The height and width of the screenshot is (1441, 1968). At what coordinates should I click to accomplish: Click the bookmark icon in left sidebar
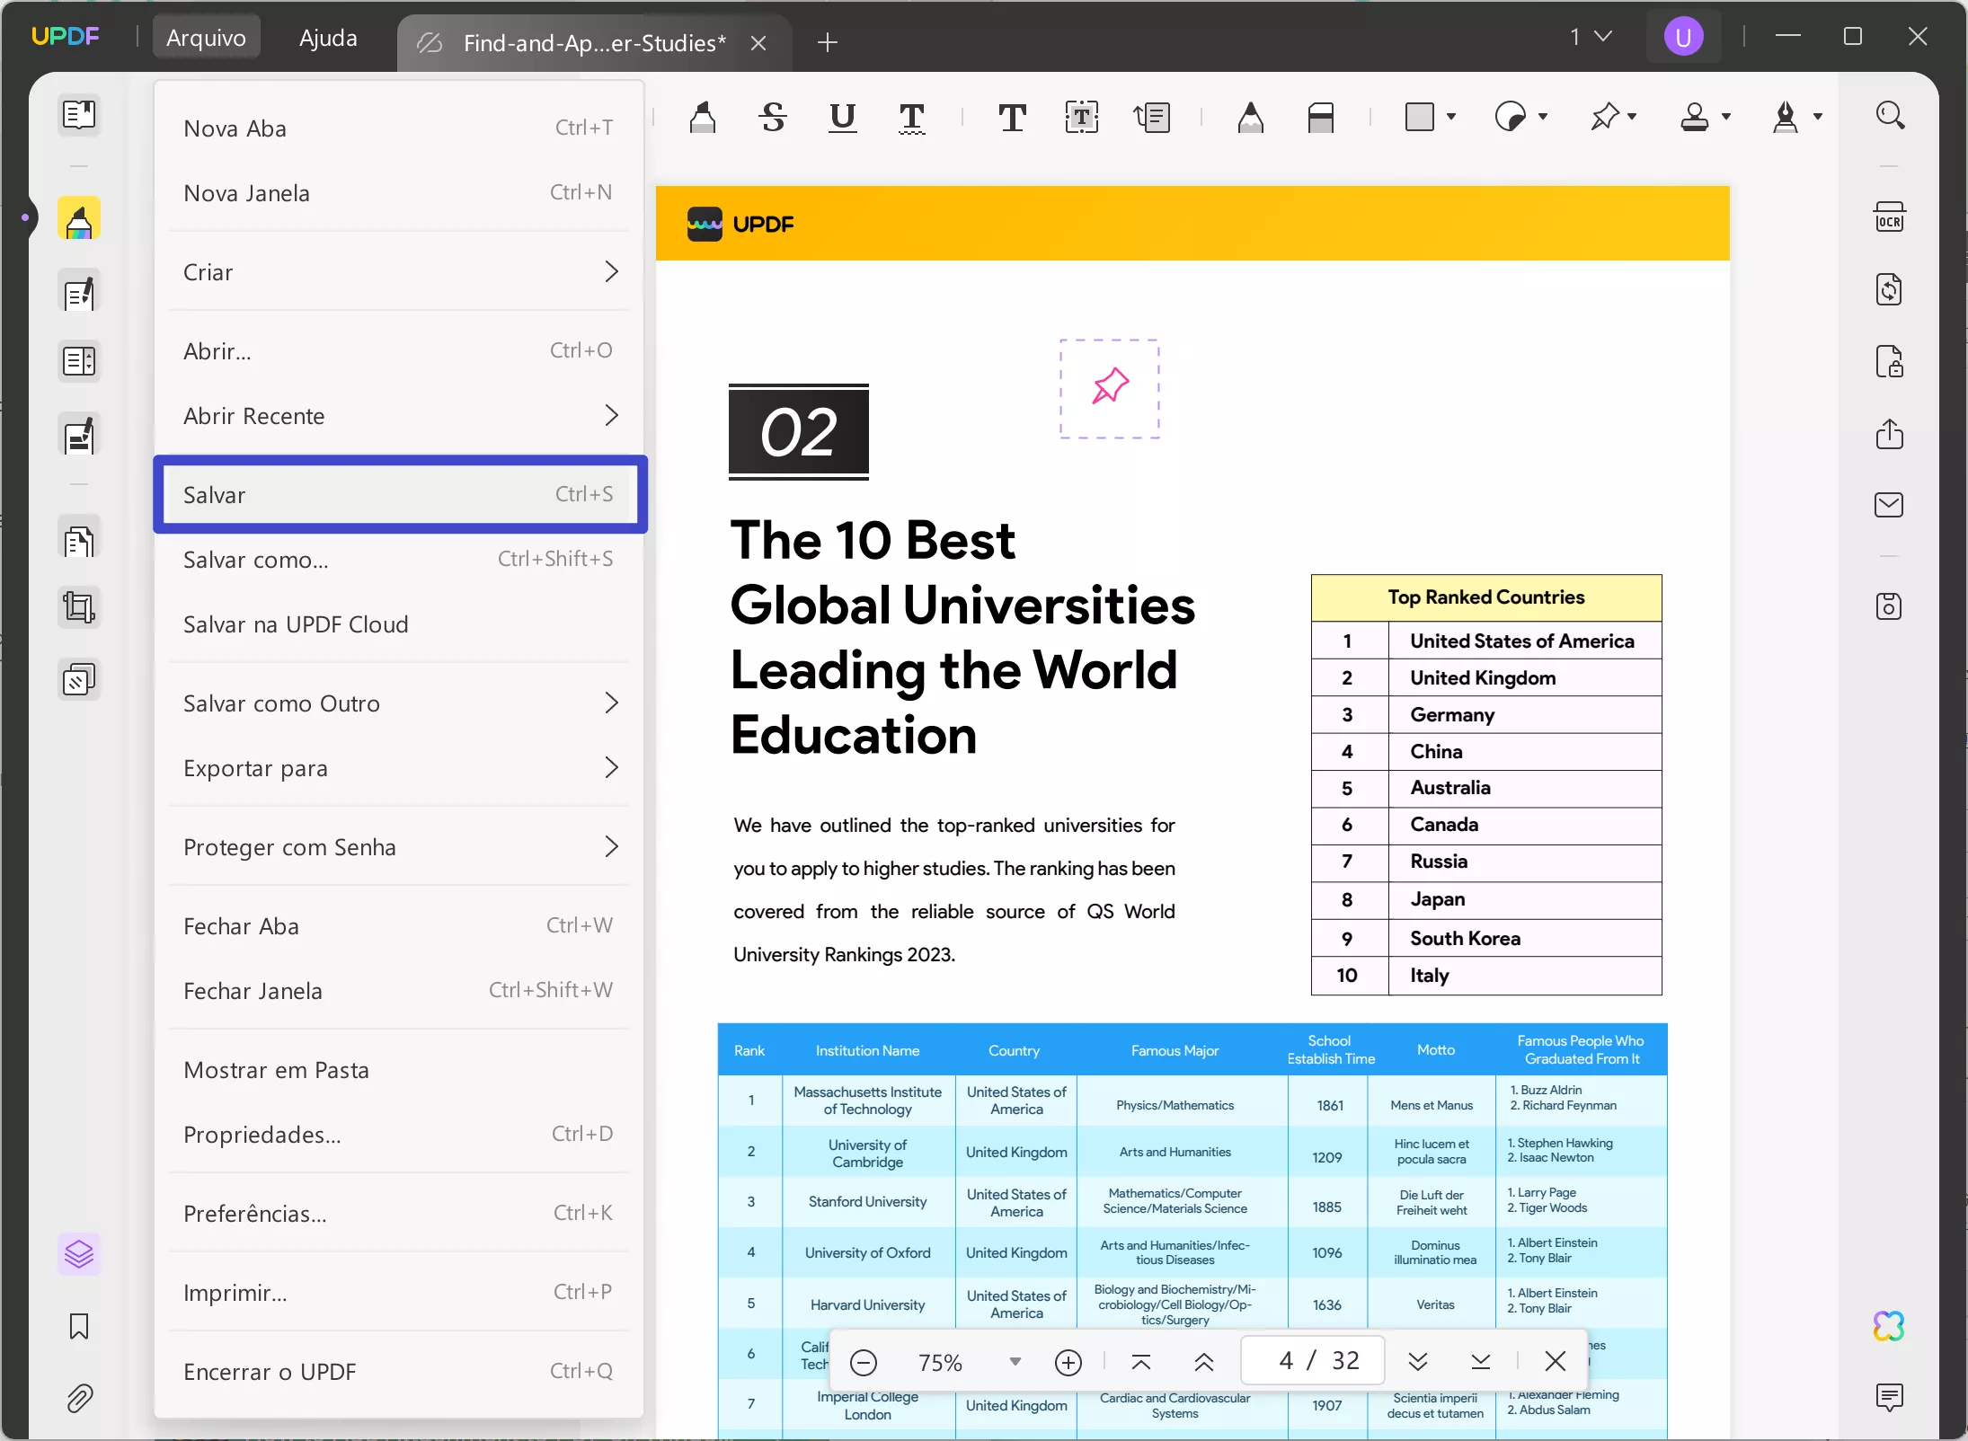(79, 1326)
